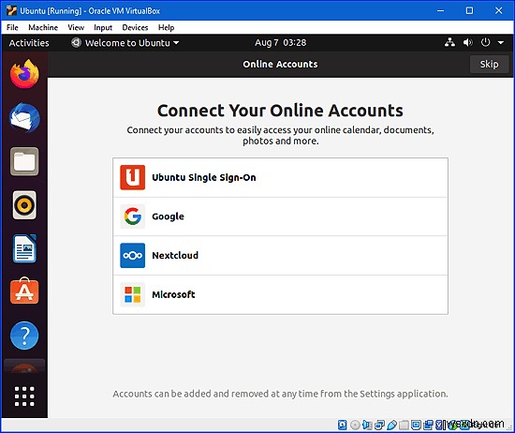
Task: Close the VirtualBox window
Action: tap(498, 10)
